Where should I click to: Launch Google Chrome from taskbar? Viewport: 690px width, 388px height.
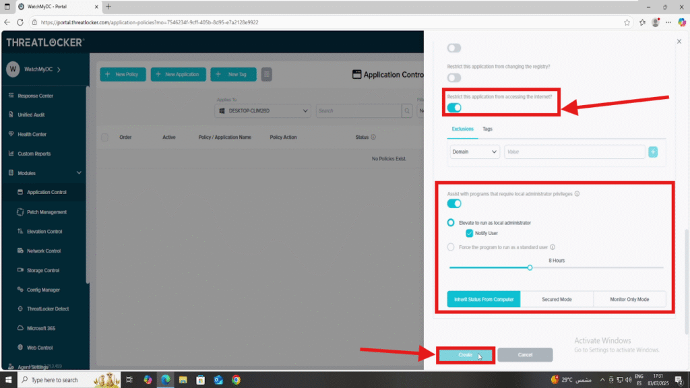[x=237, y=380]
